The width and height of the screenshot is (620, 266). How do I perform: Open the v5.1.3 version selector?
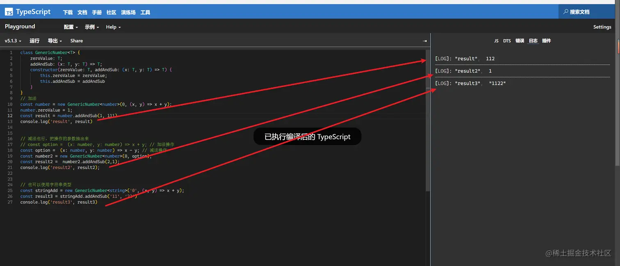click(x=13, y=41)
